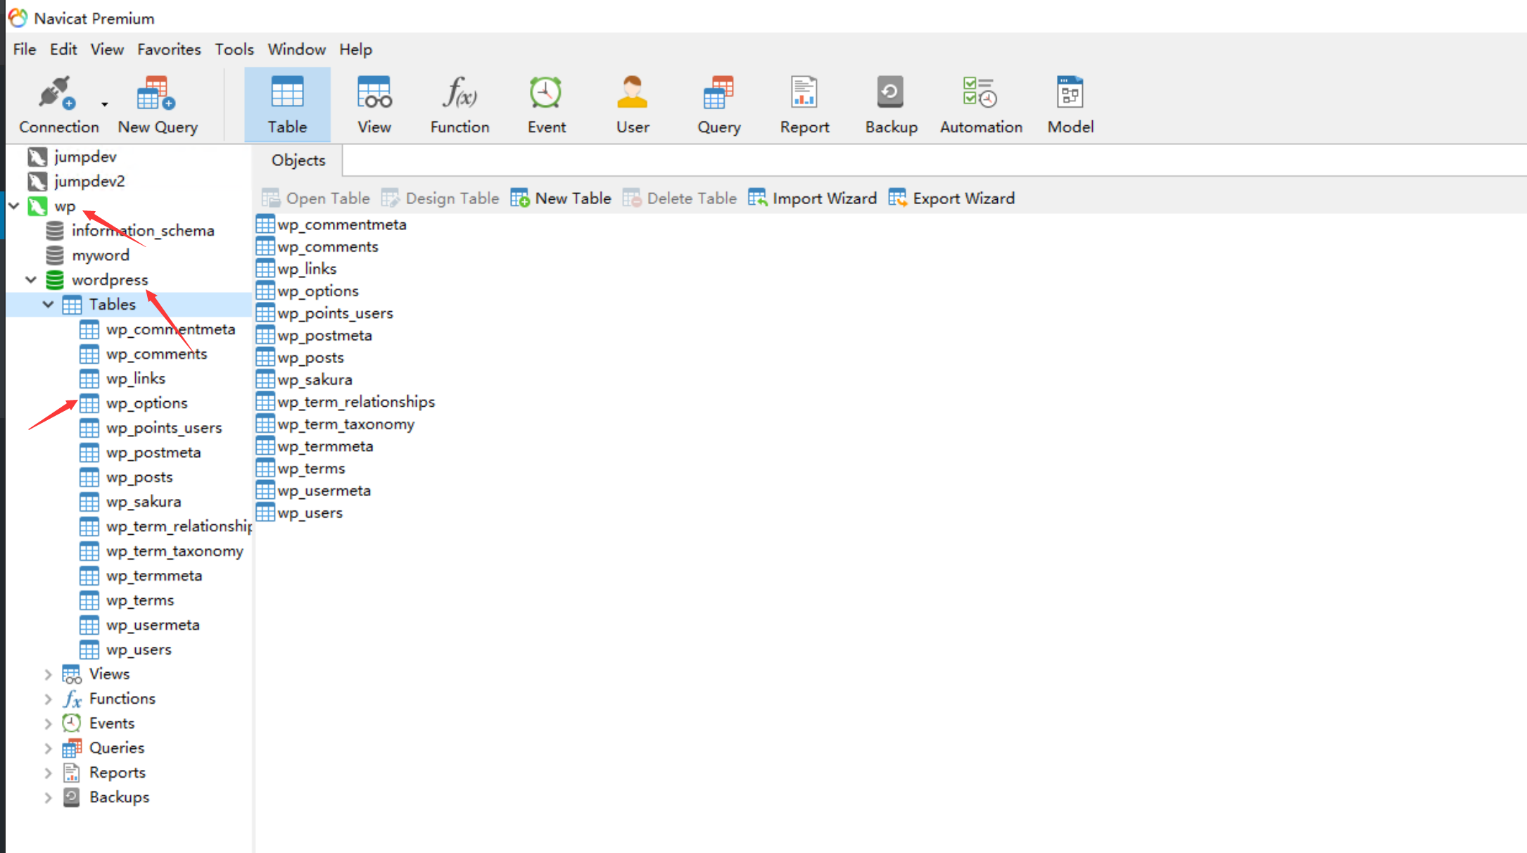Viewport: 1527px width, 853px height.
Task: Select wp_commentmeta in the objects list
Action: point(341,225)
